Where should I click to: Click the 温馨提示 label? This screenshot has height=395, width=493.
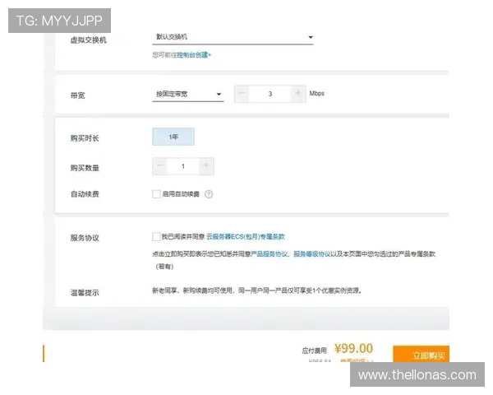click(x=85, y=293)
